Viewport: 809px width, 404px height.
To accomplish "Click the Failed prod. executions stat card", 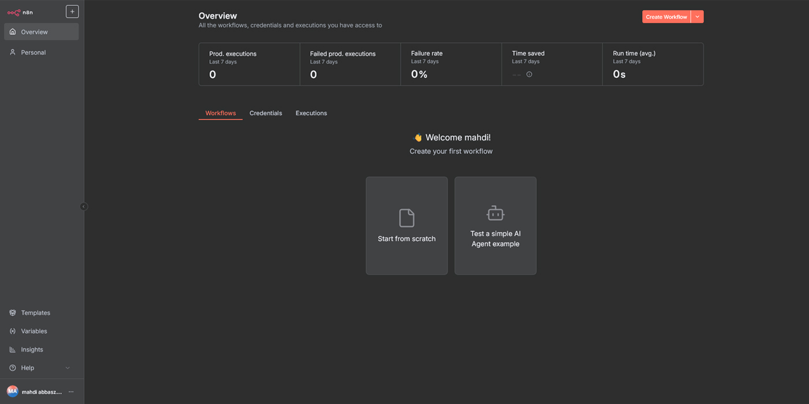I will [x=350, y=64].
